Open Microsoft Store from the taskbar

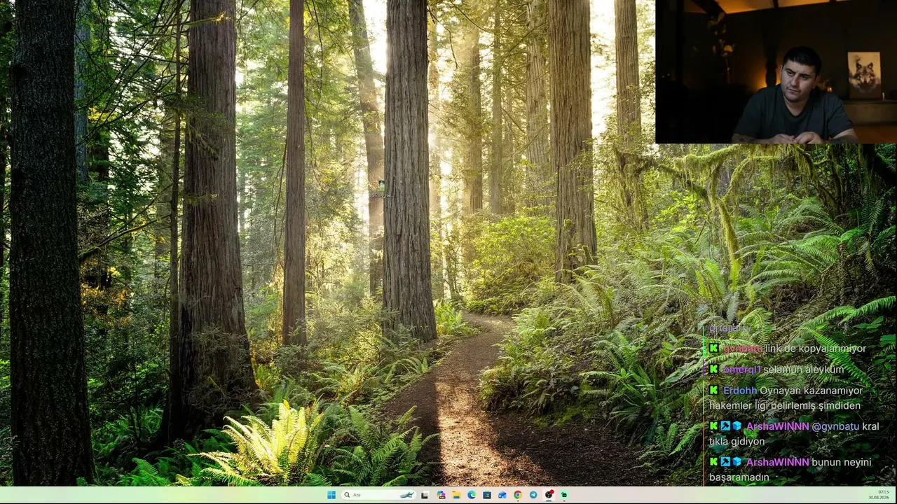tap(487, 495)
